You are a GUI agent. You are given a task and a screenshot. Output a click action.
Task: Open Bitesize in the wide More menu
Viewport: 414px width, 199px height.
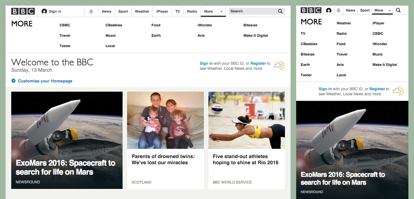coord(250,25)
